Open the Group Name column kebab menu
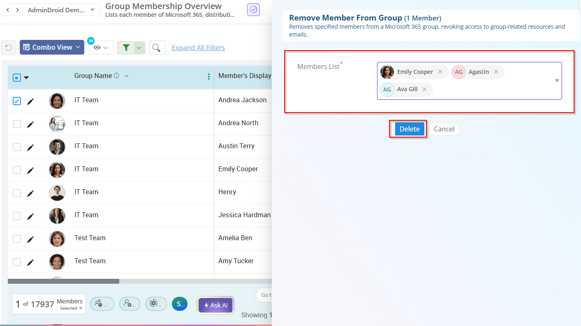This screenshot has width=581, height=326. [208, 76]
